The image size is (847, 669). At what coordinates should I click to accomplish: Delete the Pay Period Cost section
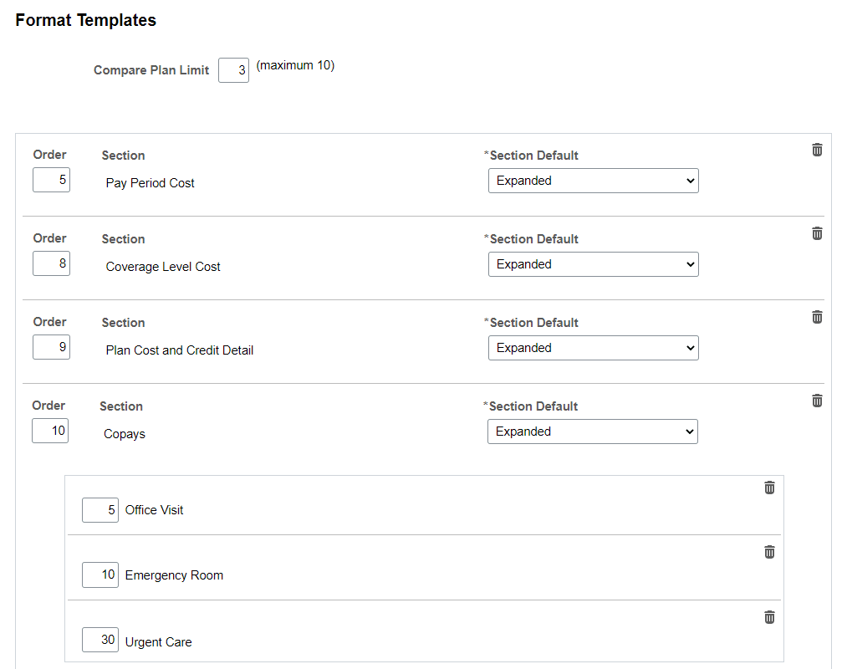[x=817, y=150]
